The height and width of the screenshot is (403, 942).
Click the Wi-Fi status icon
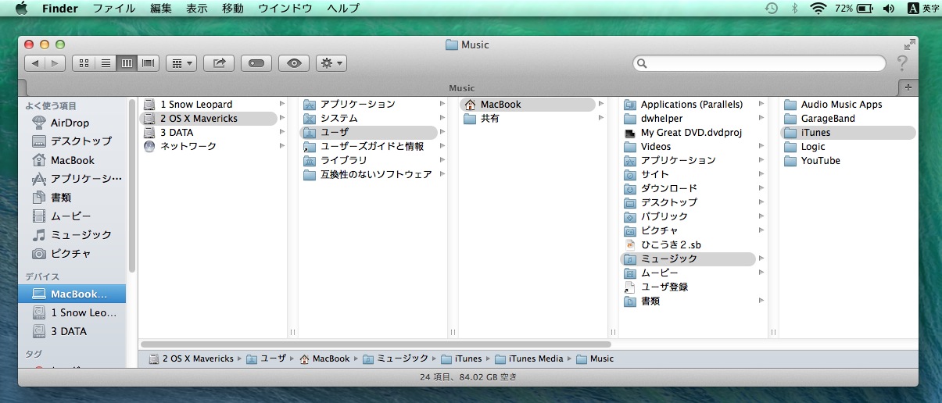tap(818, 9)
